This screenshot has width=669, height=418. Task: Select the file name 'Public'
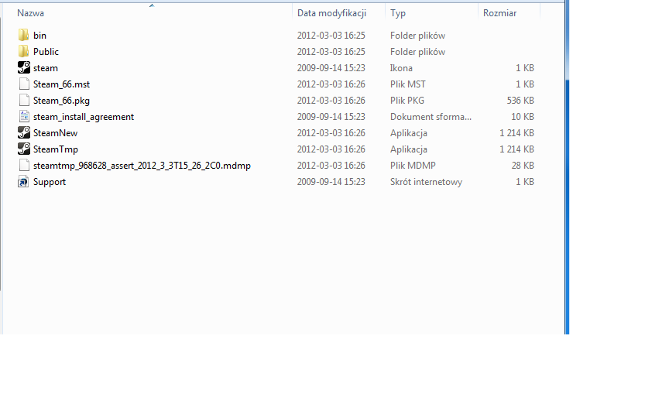46,52
